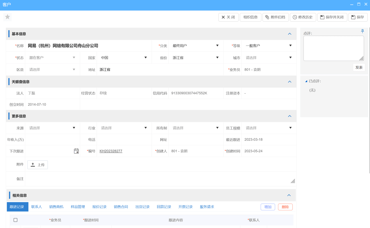Click the star favorite icon
This screenshot has width=370, height=228.
tap(7, 17)
